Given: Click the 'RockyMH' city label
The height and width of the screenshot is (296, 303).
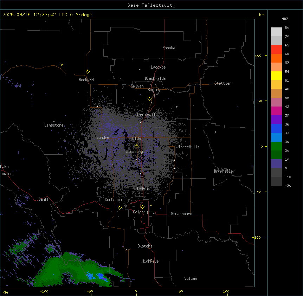Looking at the screenshot, I should tap(86, 80).
